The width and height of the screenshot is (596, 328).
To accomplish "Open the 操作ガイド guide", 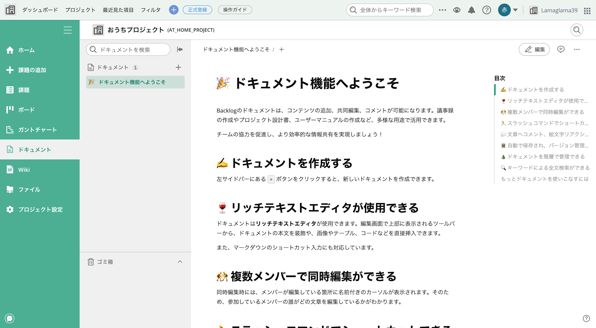I will (x=235, y=10).
